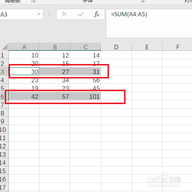Select row 9 header
Image resolution: width=192 pixels, height=192 pixels.
coord(4,121)
